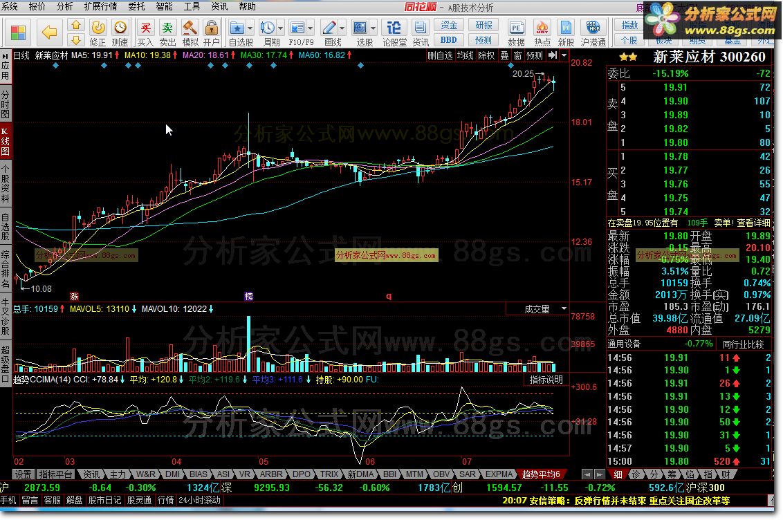
Task: Go back with the yellow left arrow
Action: pos(49,33)
